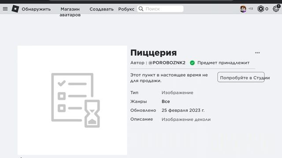Click the Robux balance icon

(260, 9)
